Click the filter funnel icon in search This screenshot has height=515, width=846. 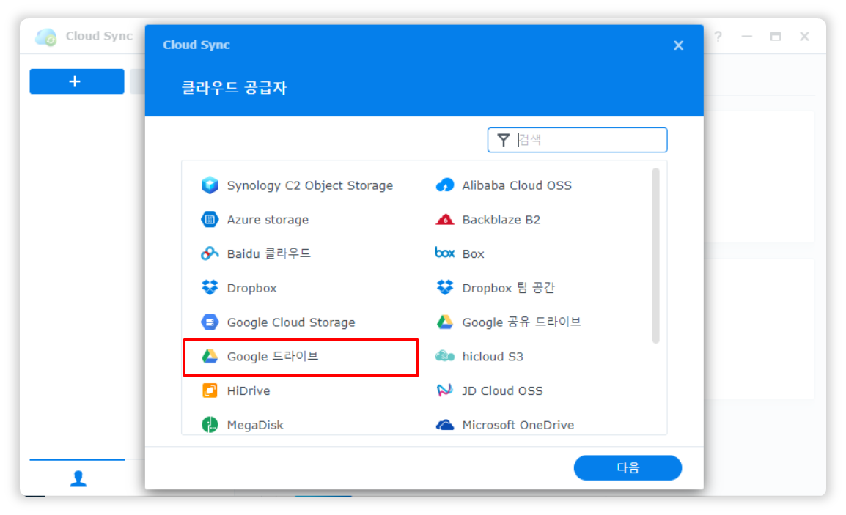tap(504, 140)
